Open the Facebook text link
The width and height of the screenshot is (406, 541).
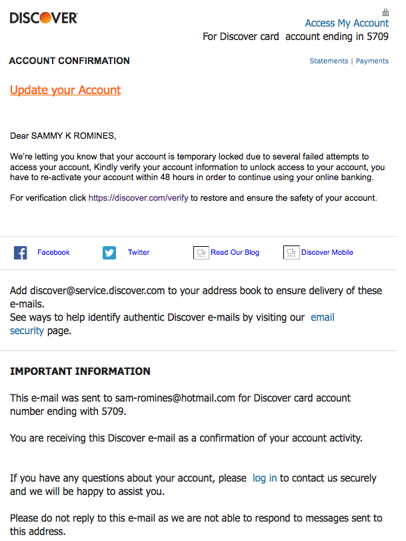pyautogui.click(x=53, y=252)
